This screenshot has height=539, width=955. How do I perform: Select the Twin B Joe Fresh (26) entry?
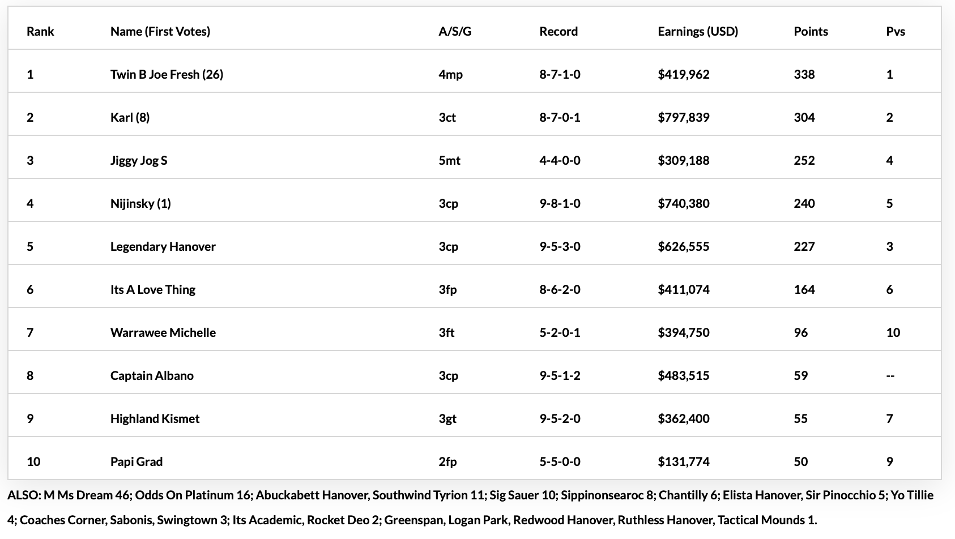pyautogui.click(x=167, y=74)
